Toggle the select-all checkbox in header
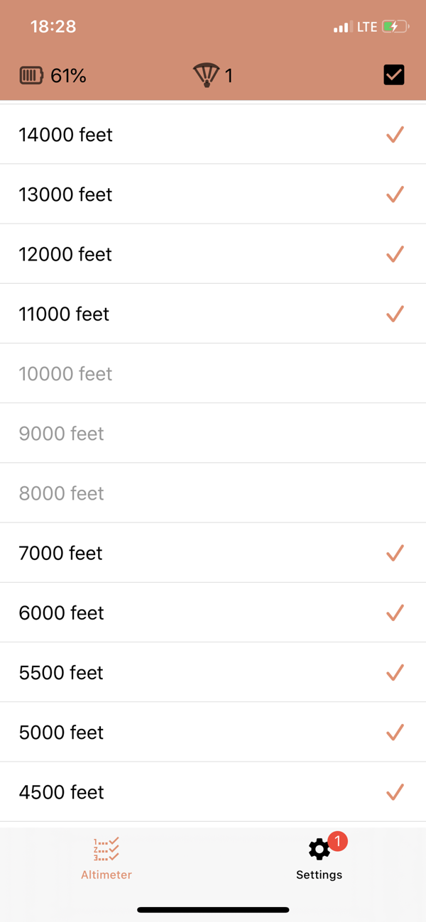 coord(394,75)
